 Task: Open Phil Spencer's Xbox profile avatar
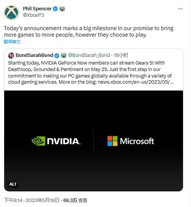(11, 13)
